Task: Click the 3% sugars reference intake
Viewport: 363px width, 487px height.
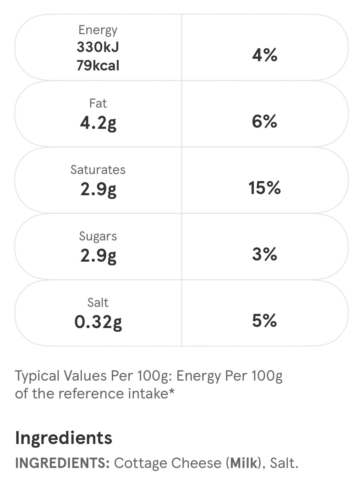Action: pyautogui.click(x=264, y=254)
